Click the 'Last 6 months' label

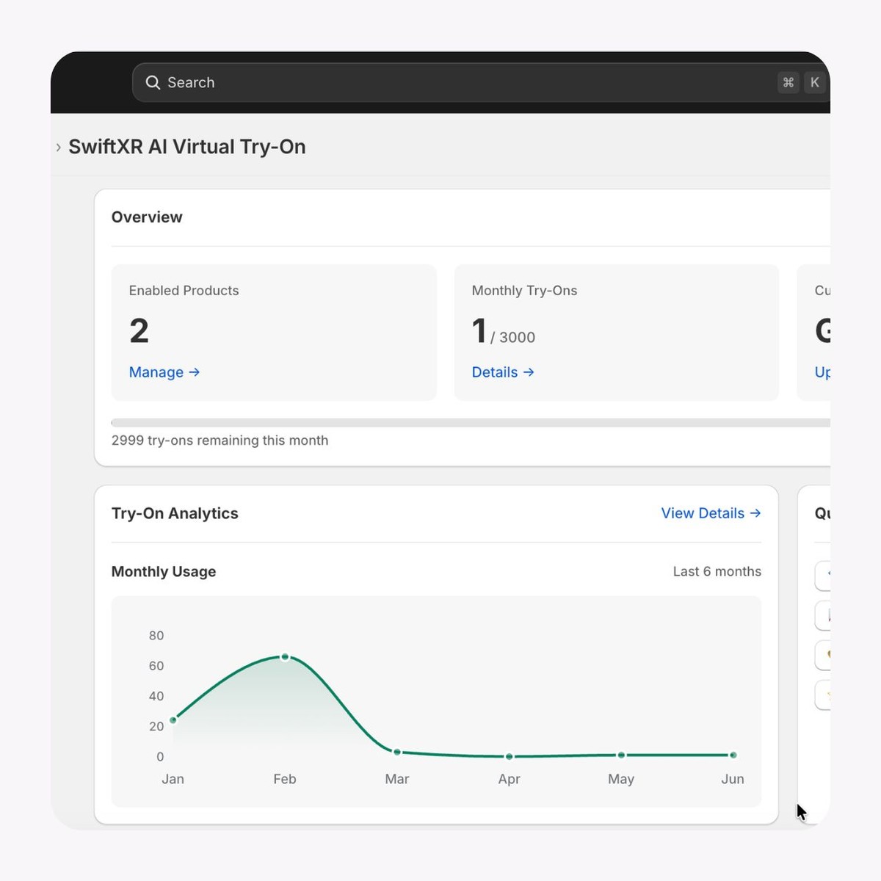tap(717, 571)
